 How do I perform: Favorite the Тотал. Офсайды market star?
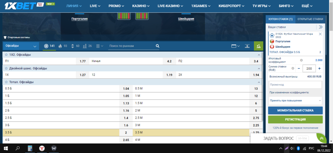tap(6, 82)
